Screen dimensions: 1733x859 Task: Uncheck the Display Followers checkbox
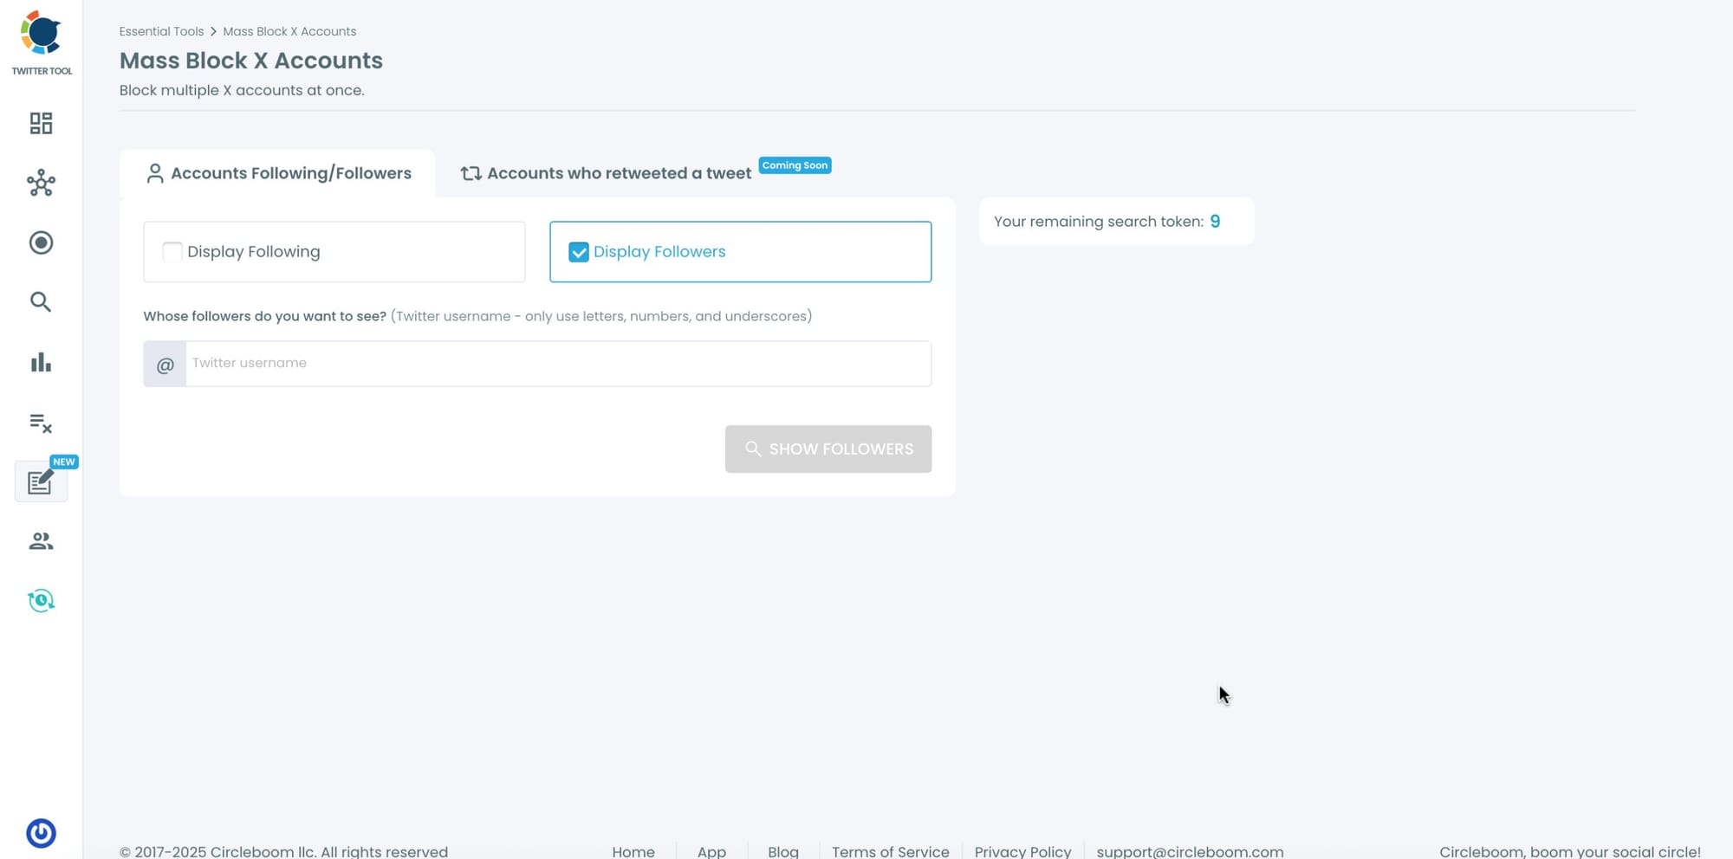pos(579,252)
